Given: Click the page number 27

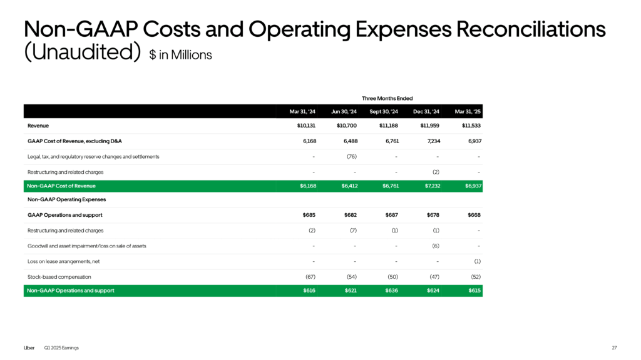Looking at the screenshot, I should (x=614, y=347).
